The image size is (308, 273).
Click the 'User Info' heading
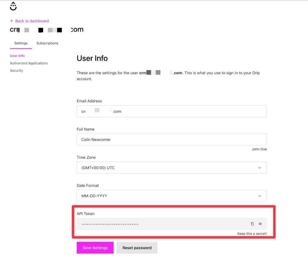pos(92,58)
